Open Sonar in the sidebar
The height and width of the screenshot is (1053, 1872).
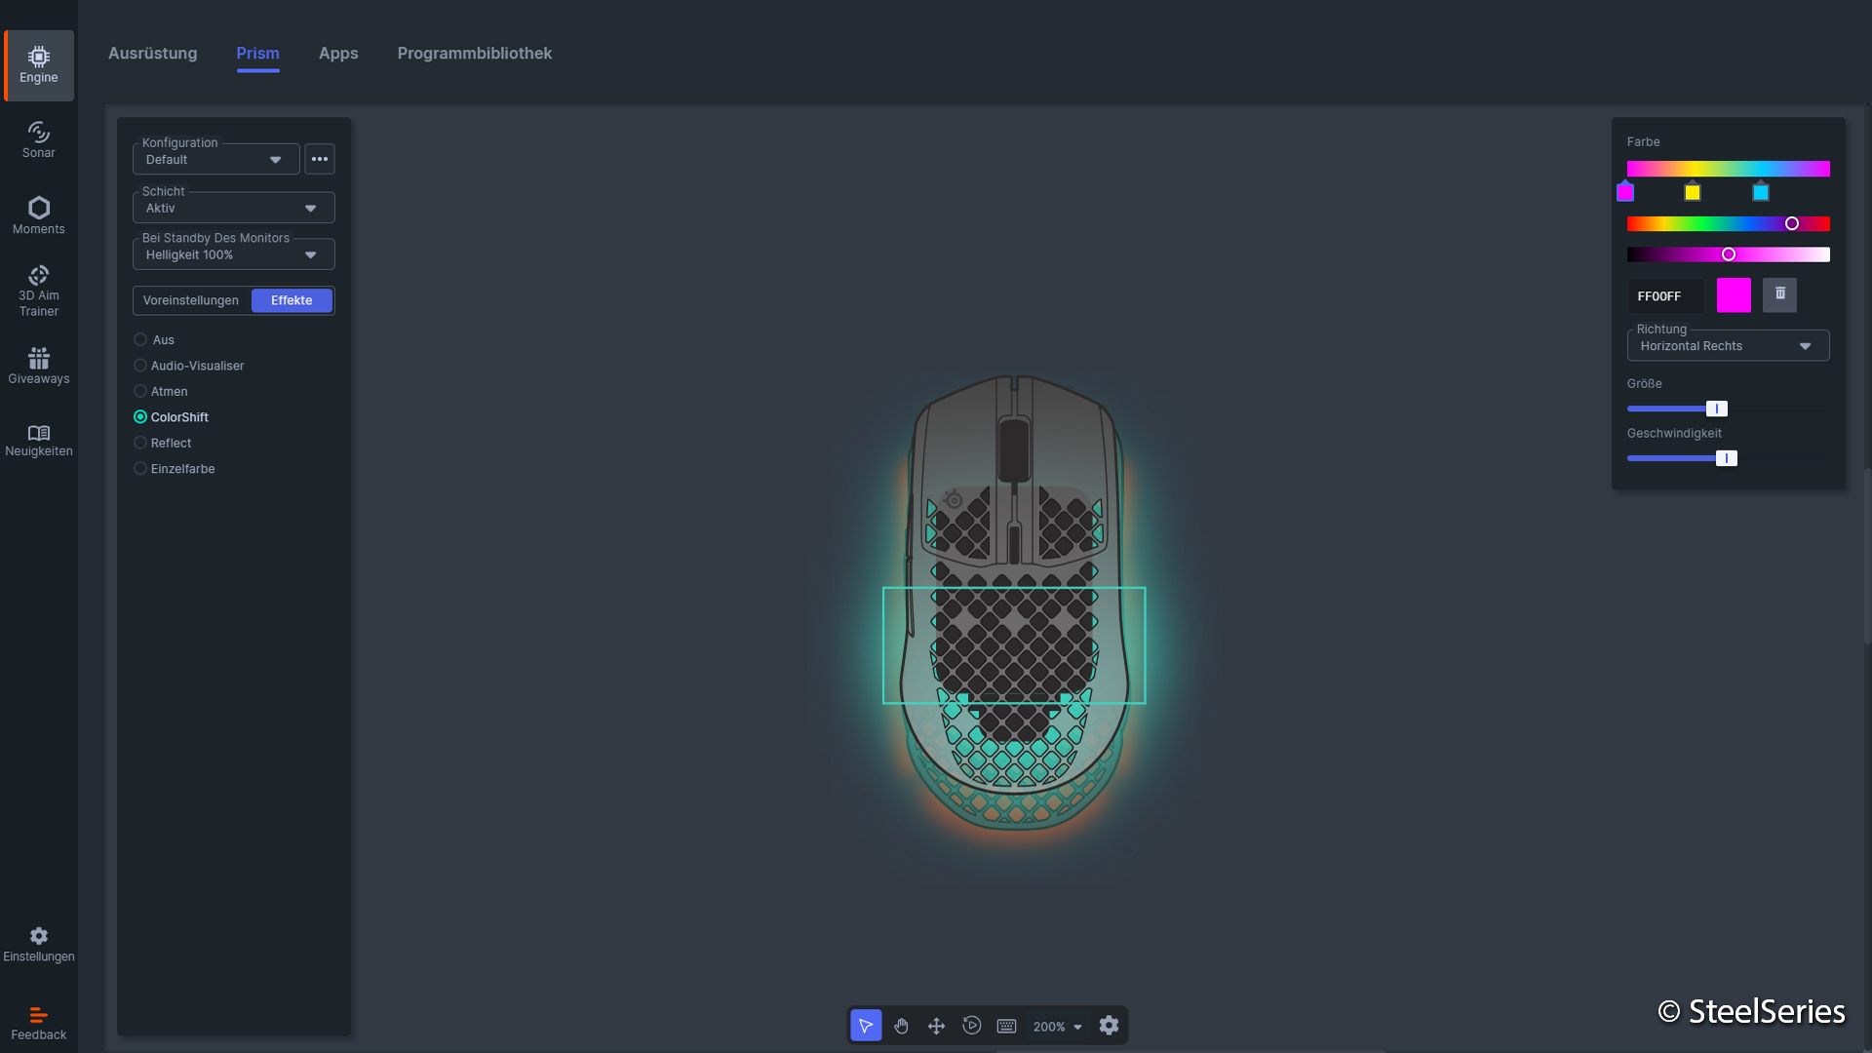click(x=39, y=139)
